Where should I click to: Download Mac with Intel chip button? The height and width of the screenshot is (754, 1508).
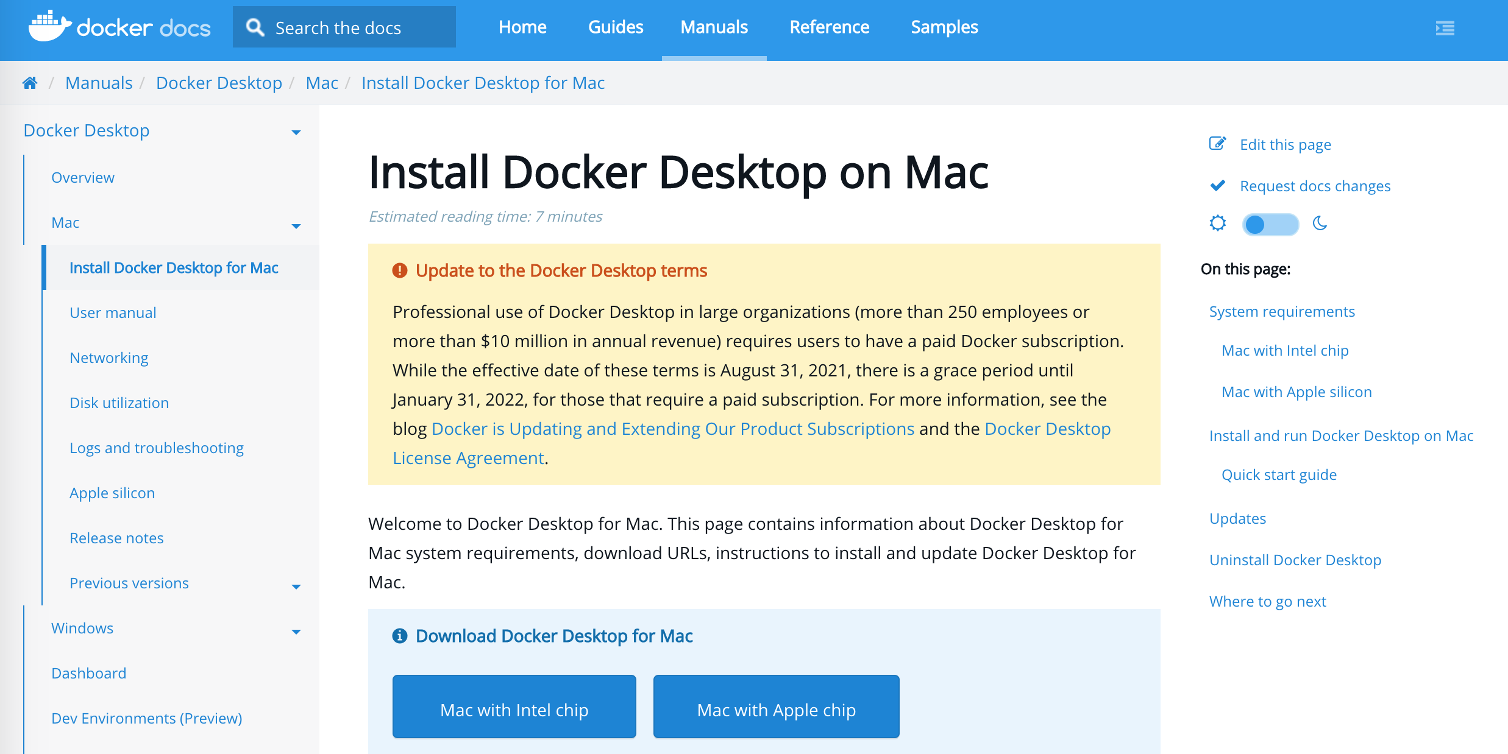514,706
